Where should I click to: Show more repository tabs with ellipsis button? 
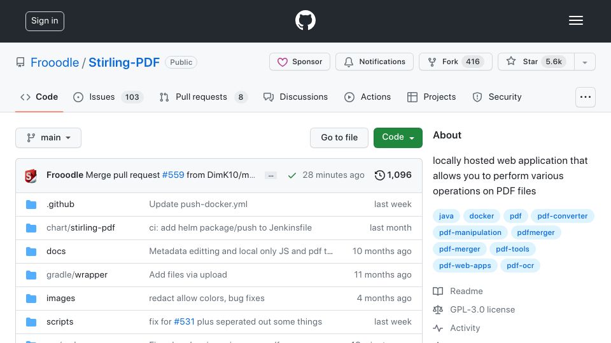click(586, 97)
